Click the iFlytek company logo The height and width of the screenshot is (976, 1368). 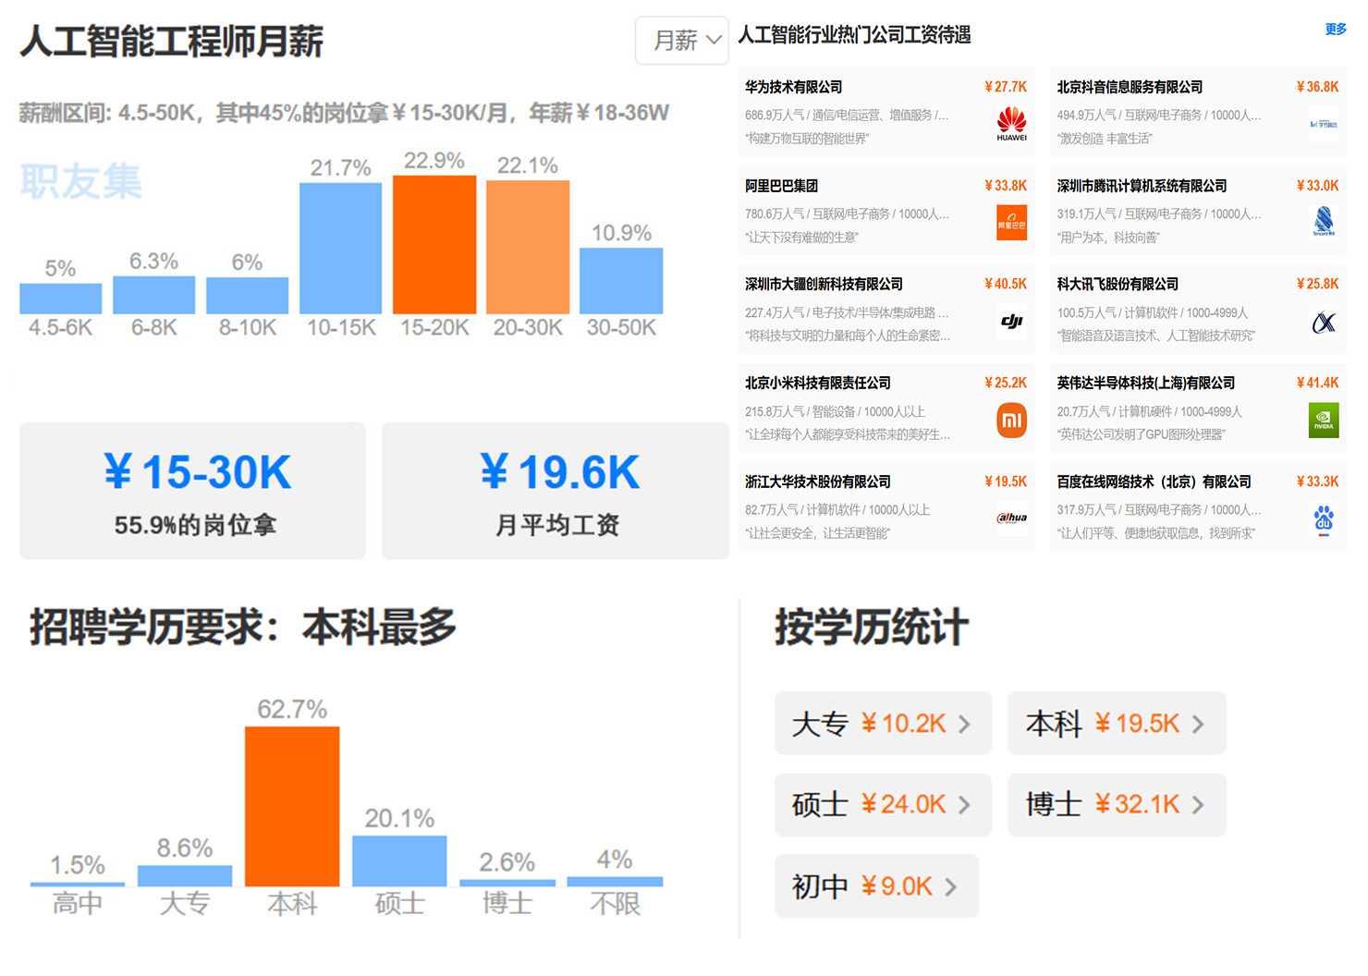pos(1324,322)
